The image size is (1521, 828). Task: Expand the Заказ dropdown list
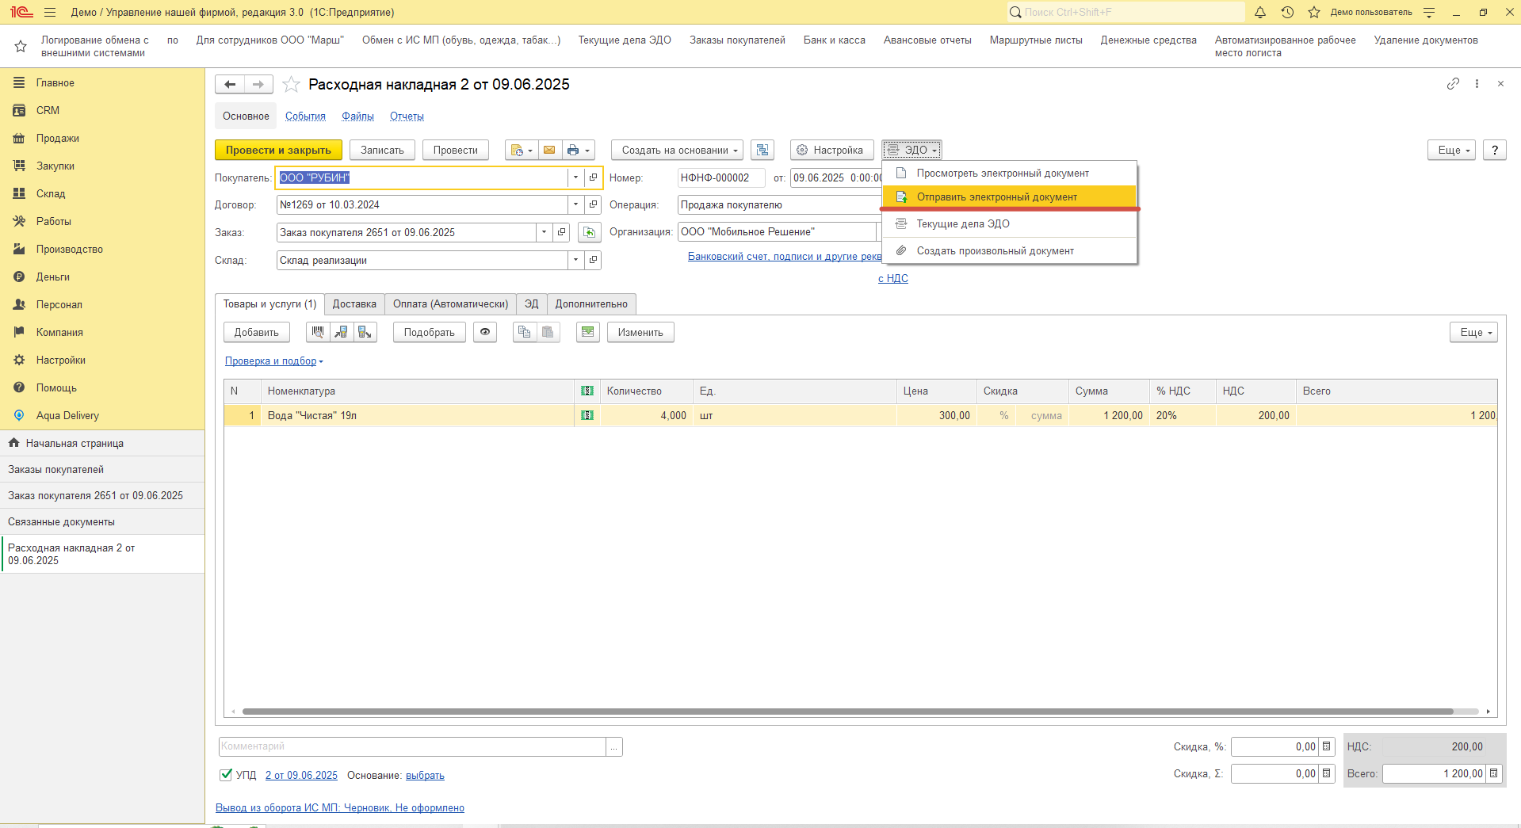click(x=545, y=232)
